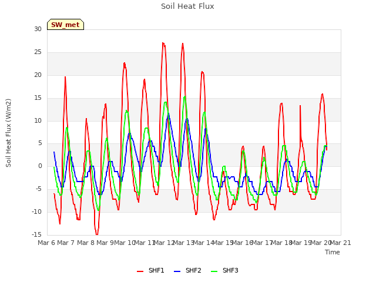Click the SW_met annotation label
Screen dimensions: 376x282
coord(65,25)
